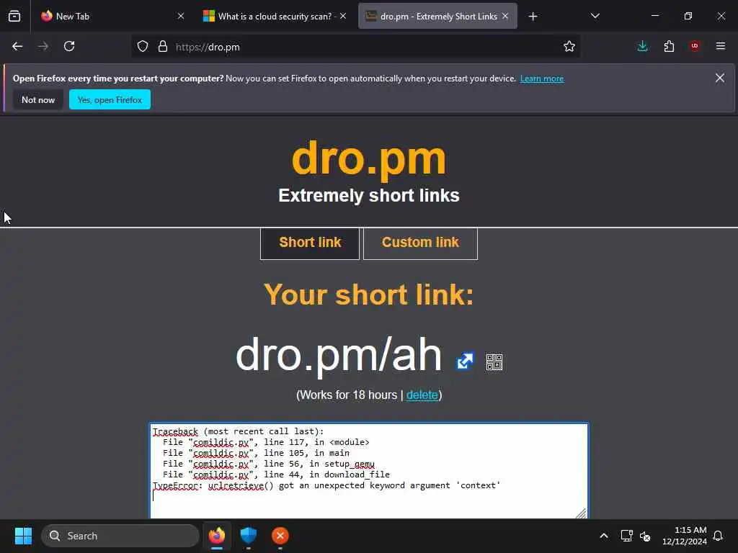Close the cloud security scan tab
Viewport: 738px width, 553px height.
click(343, 16)
